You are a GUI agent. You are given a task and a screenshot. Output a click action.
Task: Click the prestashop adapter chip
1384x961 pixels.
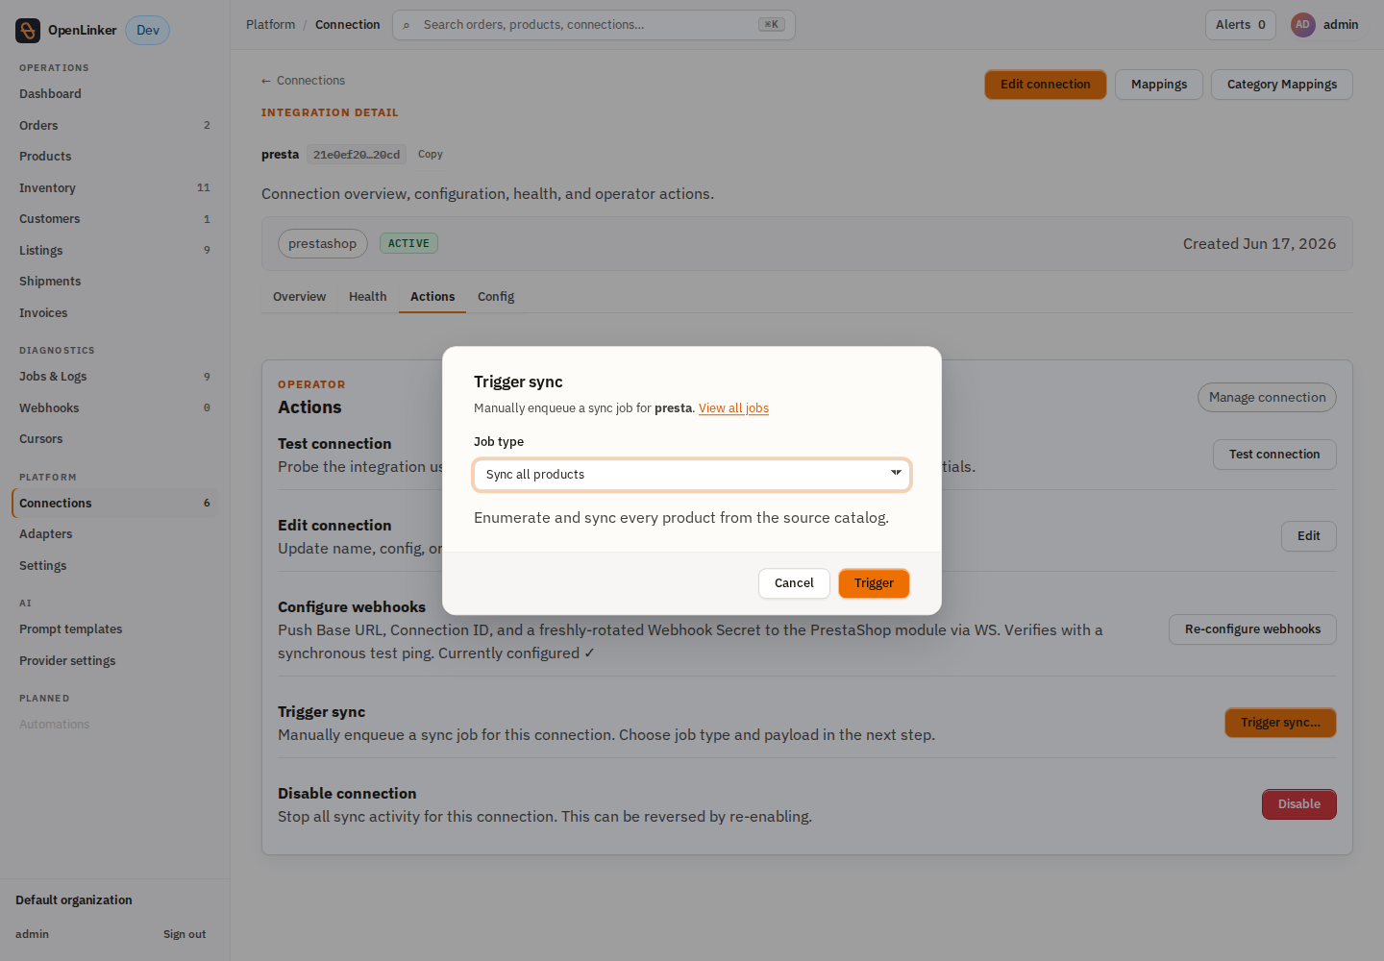point(322,244)
